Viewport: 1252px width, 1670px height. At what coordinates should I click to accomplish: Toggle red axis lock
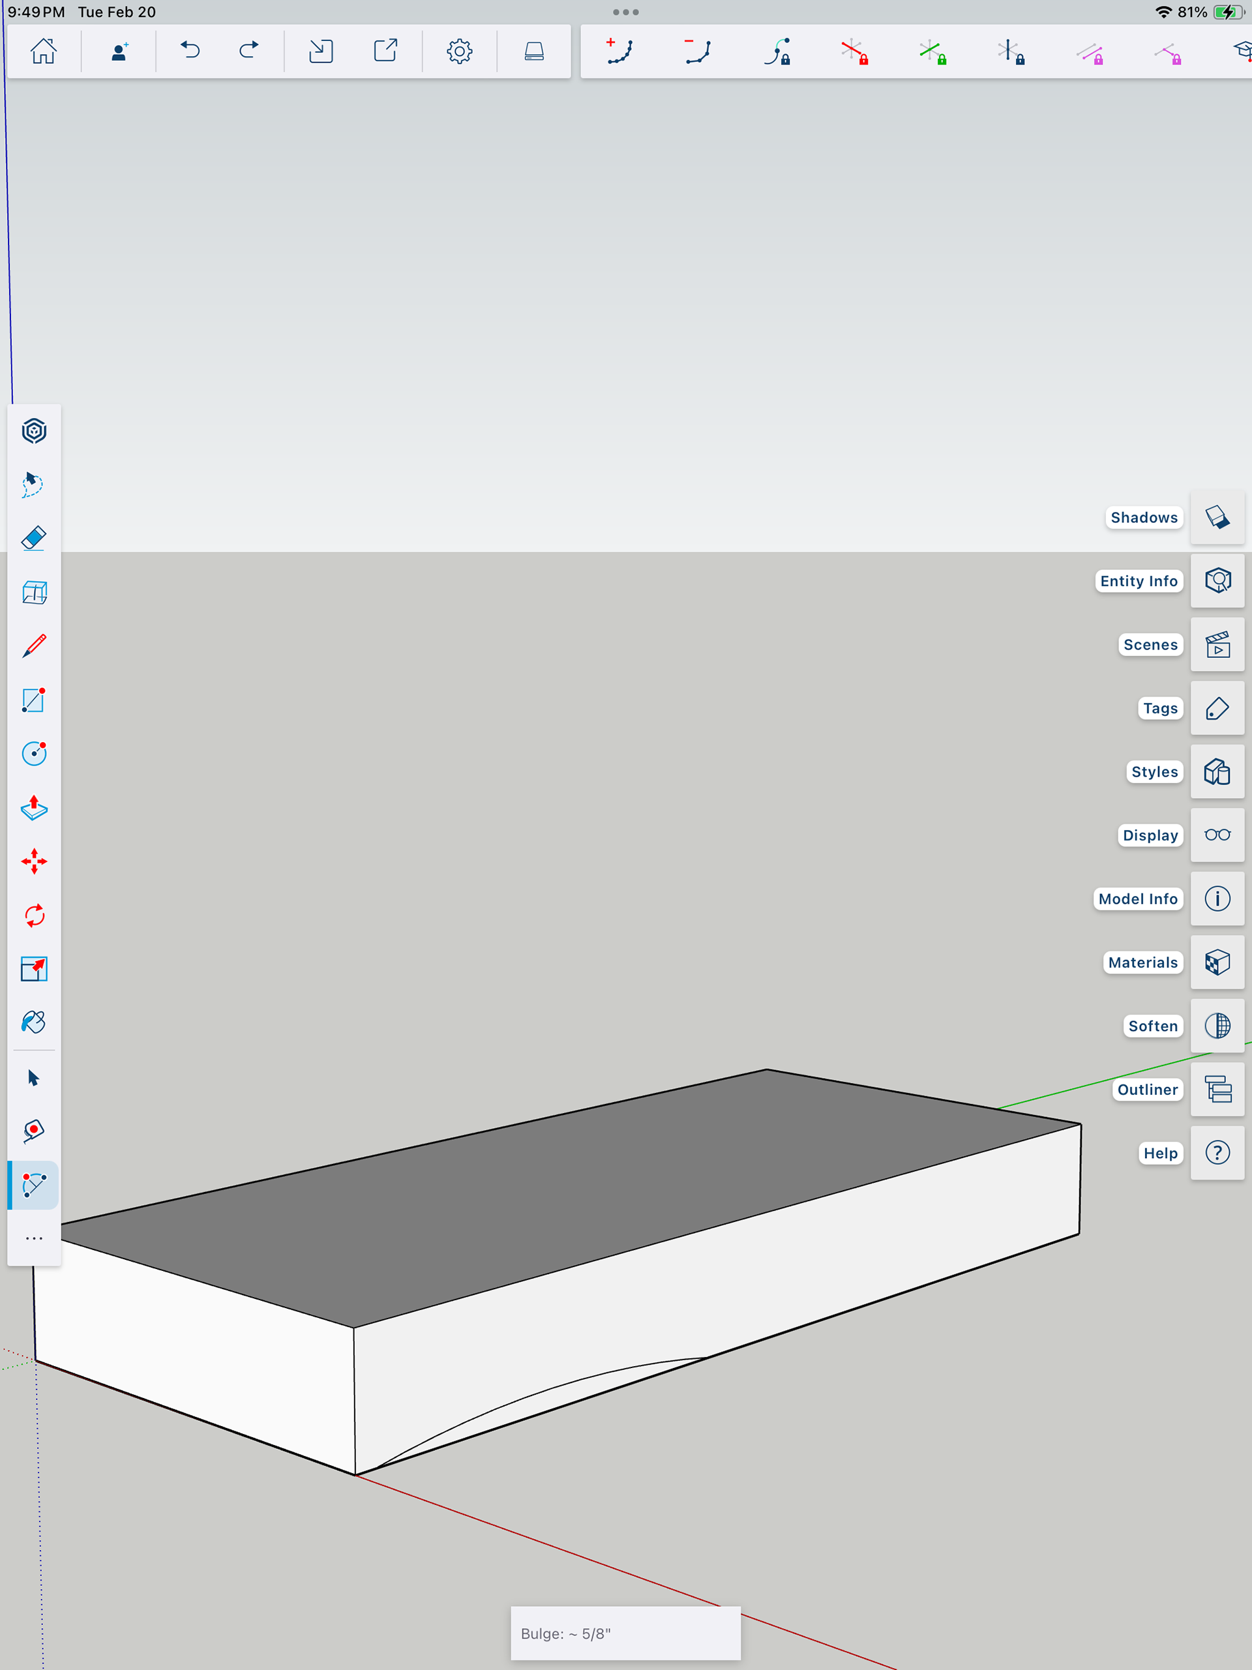854,52
